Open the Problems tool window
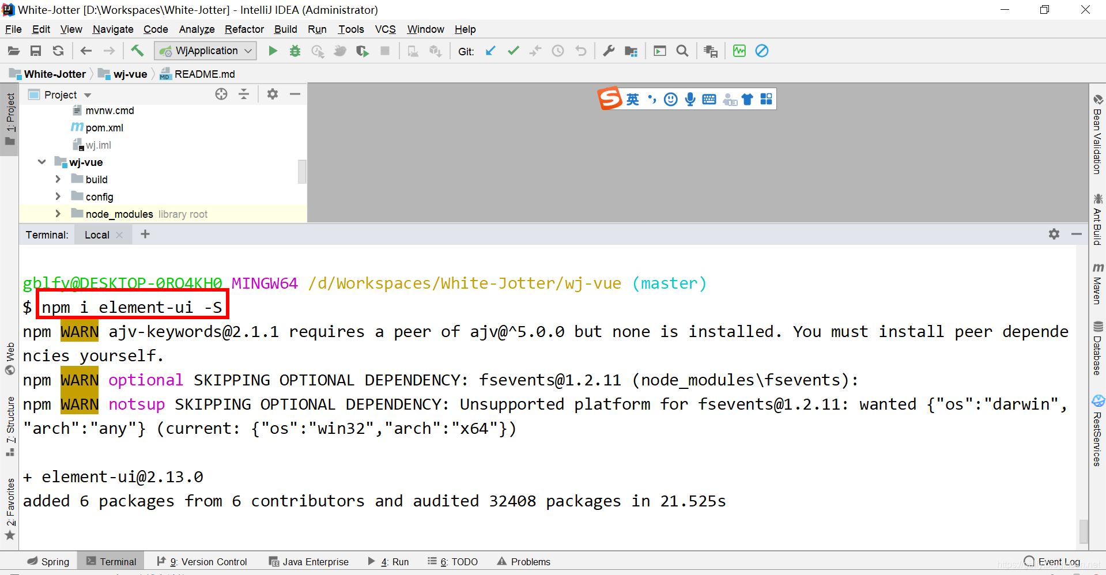The height and width of the screenshot is (575, 1106). click(524, 562)
